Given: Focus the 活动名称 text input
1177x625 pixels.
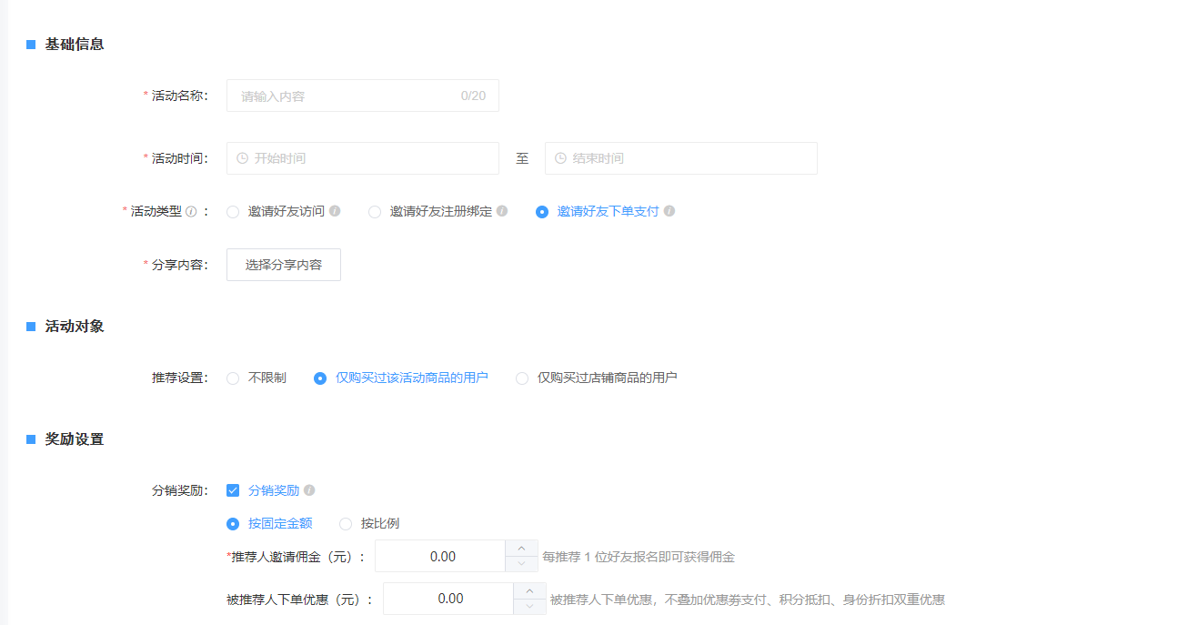Looking at the screenshot, I should [346, 96].
